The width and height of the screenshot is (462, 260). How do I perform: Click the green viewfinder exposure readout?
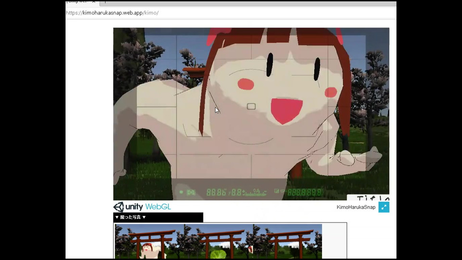[x=250, y=193]
